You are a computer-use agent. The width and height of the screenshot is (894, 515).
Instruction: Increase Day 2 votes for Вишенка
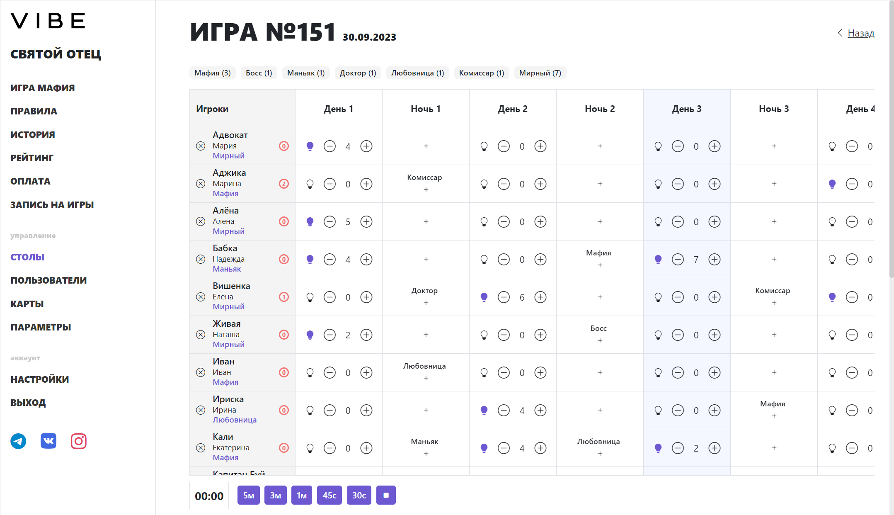[540, 297]
